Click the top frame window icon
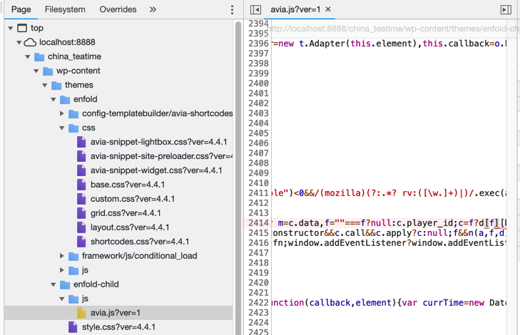 [22, 28]
